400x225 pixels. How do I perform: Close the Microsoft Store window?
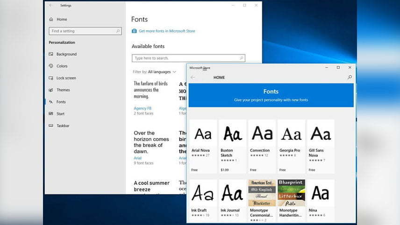pyautogui.click(x=350, y=68)
